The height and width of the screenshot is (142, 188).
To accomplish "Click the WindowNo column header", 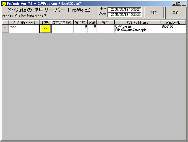I will click(173, 23).
